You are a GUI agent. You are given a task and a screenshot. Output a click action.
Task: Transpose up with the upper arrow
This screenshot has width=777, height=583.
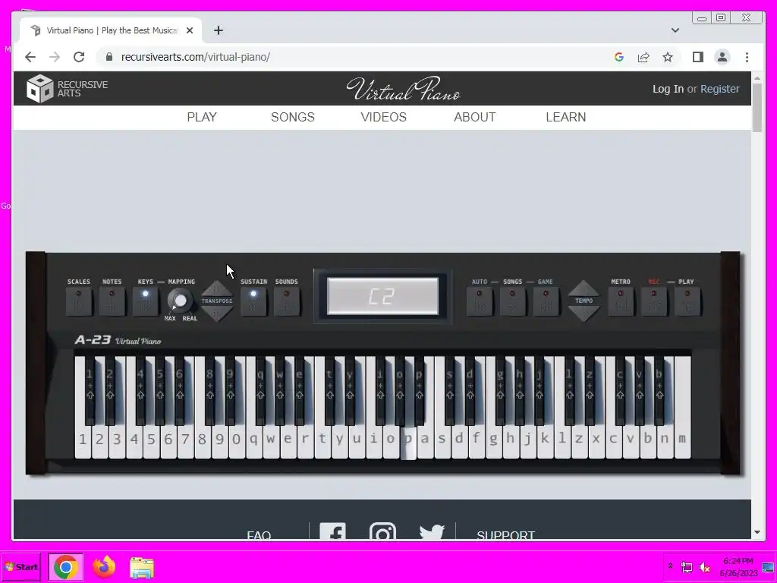[x=216, y=288]
